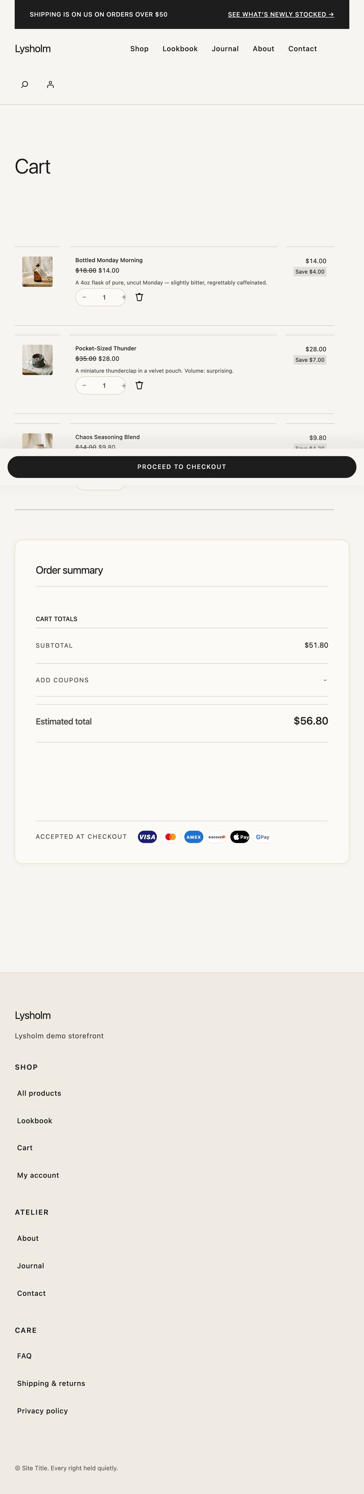Decrease Pocket-Sized Thunder quantity with minus
364x1494 pixels.
[85, 385]
